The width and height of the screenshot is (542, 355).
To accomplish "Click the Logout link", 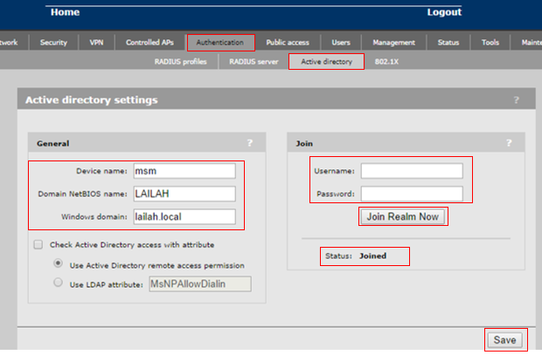I will (444, 12).
